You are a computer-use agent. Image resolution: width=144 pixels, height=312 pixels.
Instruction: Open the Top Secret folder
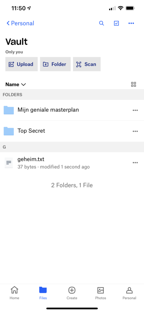click(x=72, y=131)
